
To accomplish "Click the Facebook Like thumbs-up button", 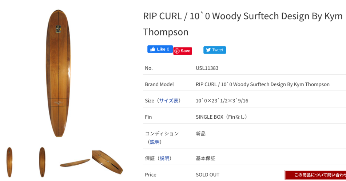I will tap(160, 49).
